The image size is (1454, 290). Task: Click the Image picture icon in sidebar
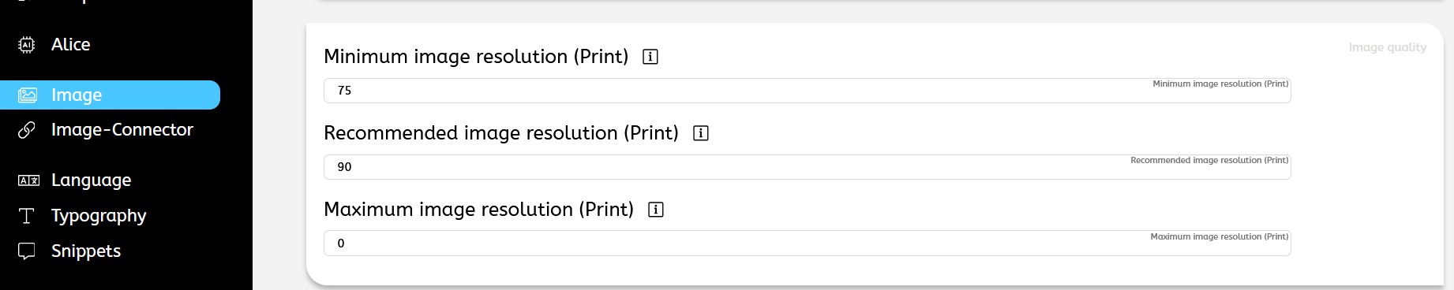click(28, 95)
